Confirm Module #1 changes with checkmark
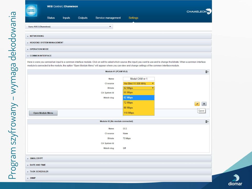 (x=197, y=104)
